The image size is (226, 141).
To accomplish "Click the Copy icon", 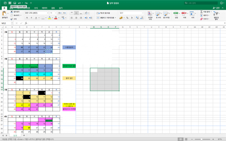I will [x=12, y=15].
